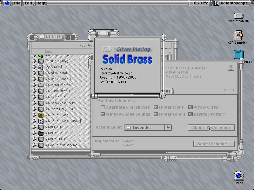
Task: Expand the IZAPPY-D1.1 folder row
Action: click(34, 133)
